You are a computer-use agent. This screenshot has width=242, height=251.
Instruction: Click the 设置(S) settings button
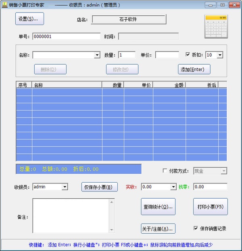[x=29, y=19]
